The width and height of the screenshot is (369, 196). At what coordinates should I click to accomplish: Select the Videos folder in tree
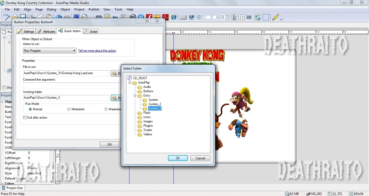148,134
